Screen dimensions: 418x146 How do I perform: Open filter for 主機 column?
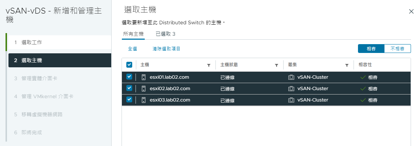[209, 65]
